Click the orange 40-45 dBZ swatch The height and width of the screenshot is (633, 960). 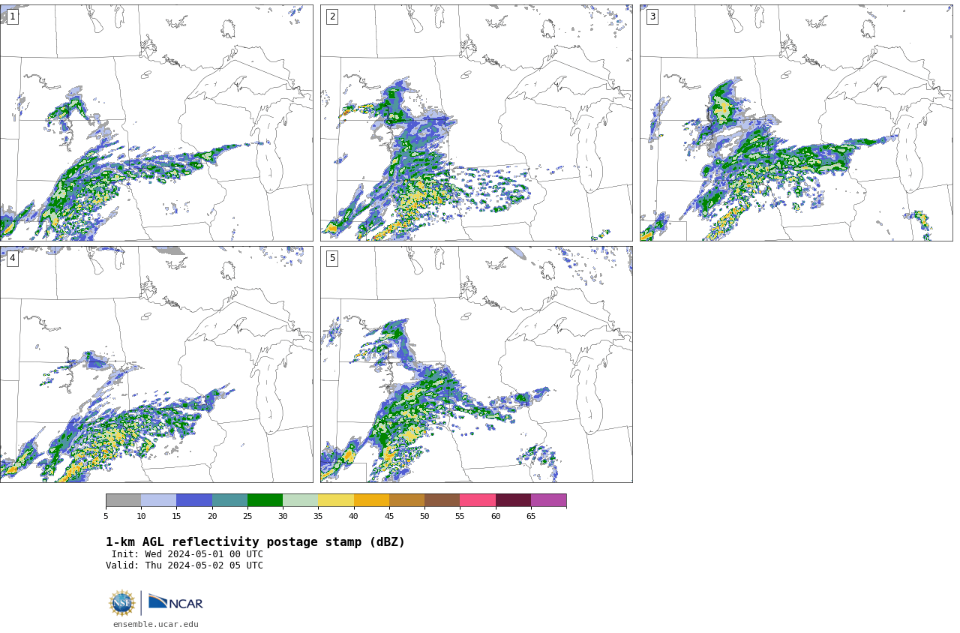point(371,500)
